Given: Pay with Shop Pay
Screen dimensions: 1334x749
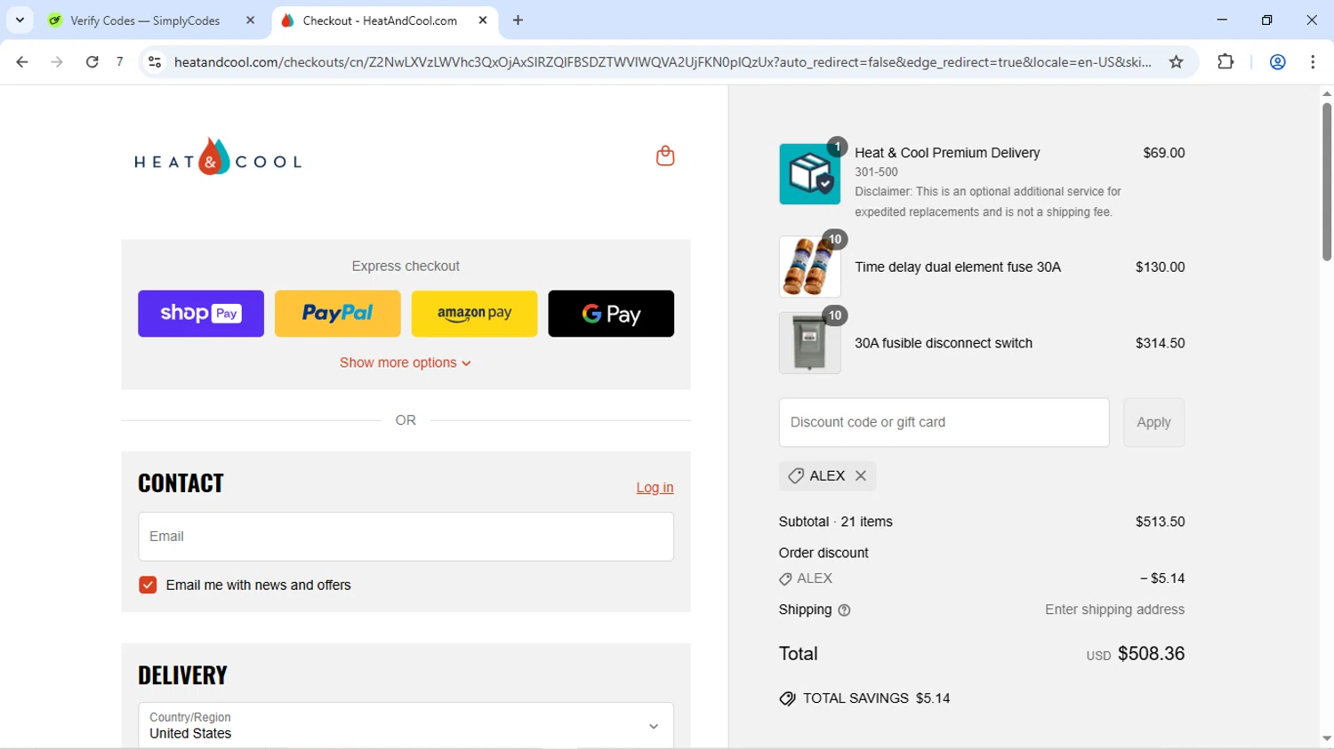Looking at the screenshot, I should click(201, 314).
